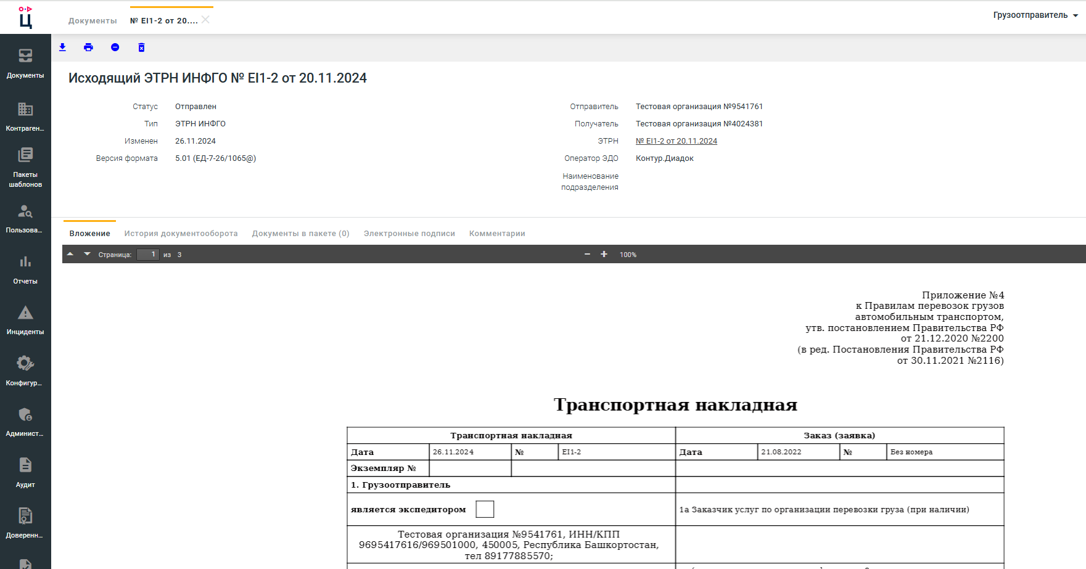Viewport: 1086px width, 569px height.
Task: Download the document attachment
Action: coord(62,47)
